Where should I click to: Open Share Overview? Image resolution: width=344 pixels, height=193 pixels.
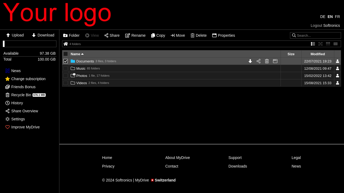(x=22, y=111)
